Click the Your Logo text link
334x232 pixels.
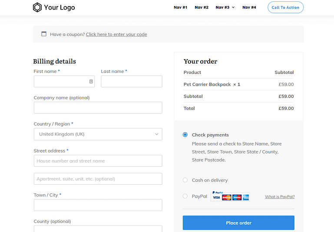pos(60,7)
